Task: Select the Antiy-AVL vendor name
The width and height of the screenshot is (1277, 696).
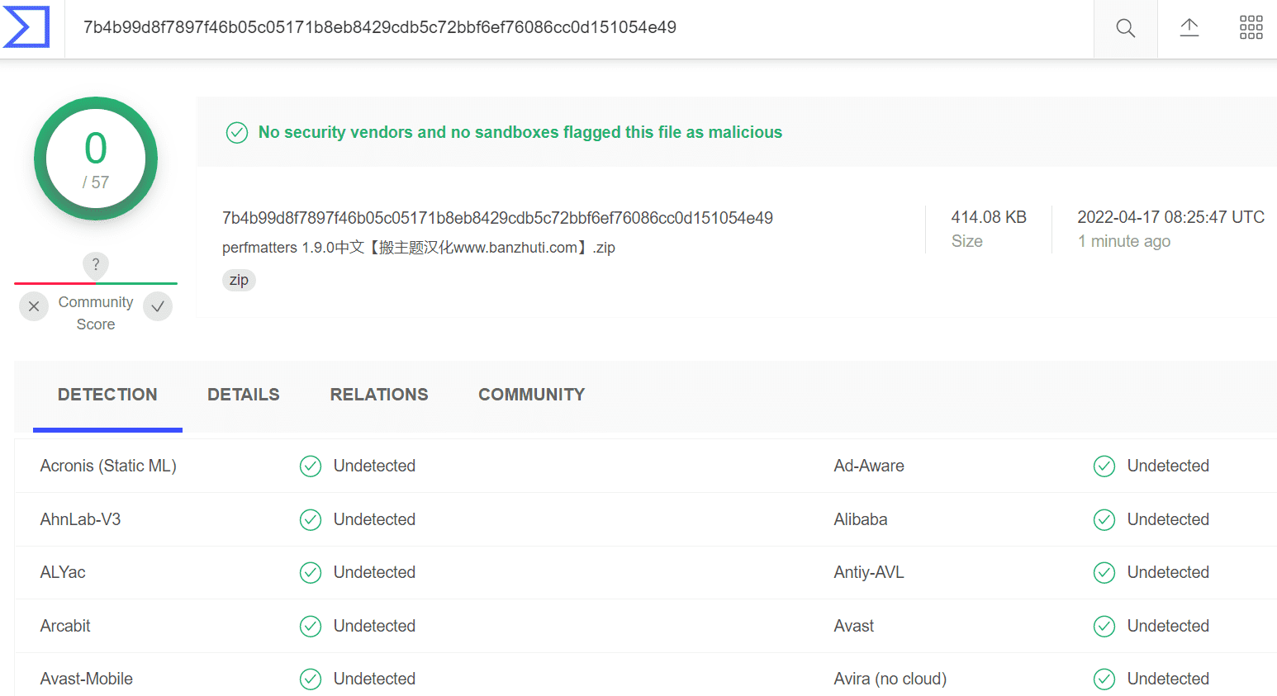Action: click(869, 572)
